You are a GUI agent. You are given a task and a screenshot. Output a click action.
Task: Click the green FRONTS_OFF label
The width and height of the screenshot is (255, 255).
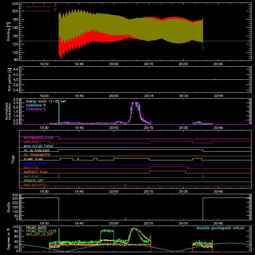tap(34, 181)
